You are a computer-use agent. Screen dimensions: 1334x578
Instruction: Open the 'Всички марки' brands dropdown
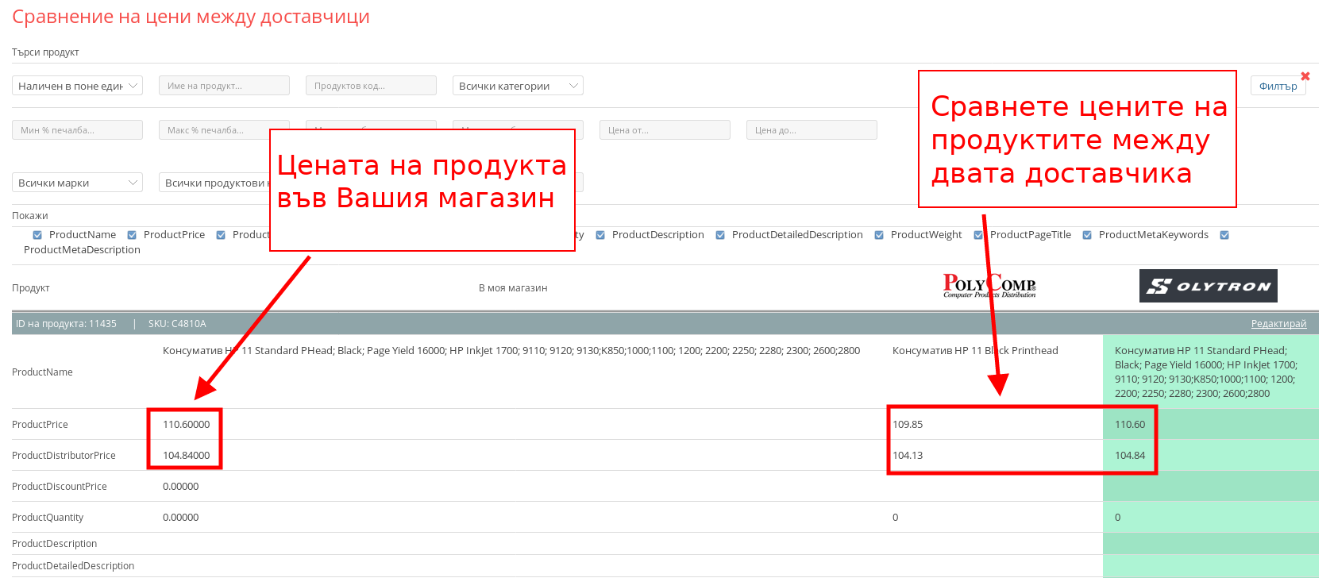coord(77,183)
